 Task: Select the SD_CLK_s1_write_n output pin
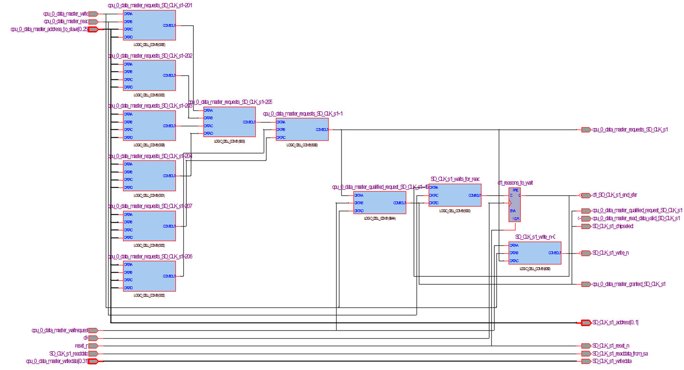(586, 253)
